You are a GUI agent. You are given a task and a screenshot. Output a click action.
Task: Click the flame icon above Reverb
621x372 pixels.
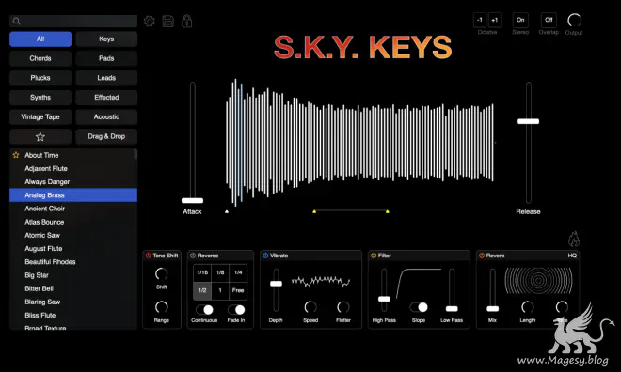tap(573, 239)
